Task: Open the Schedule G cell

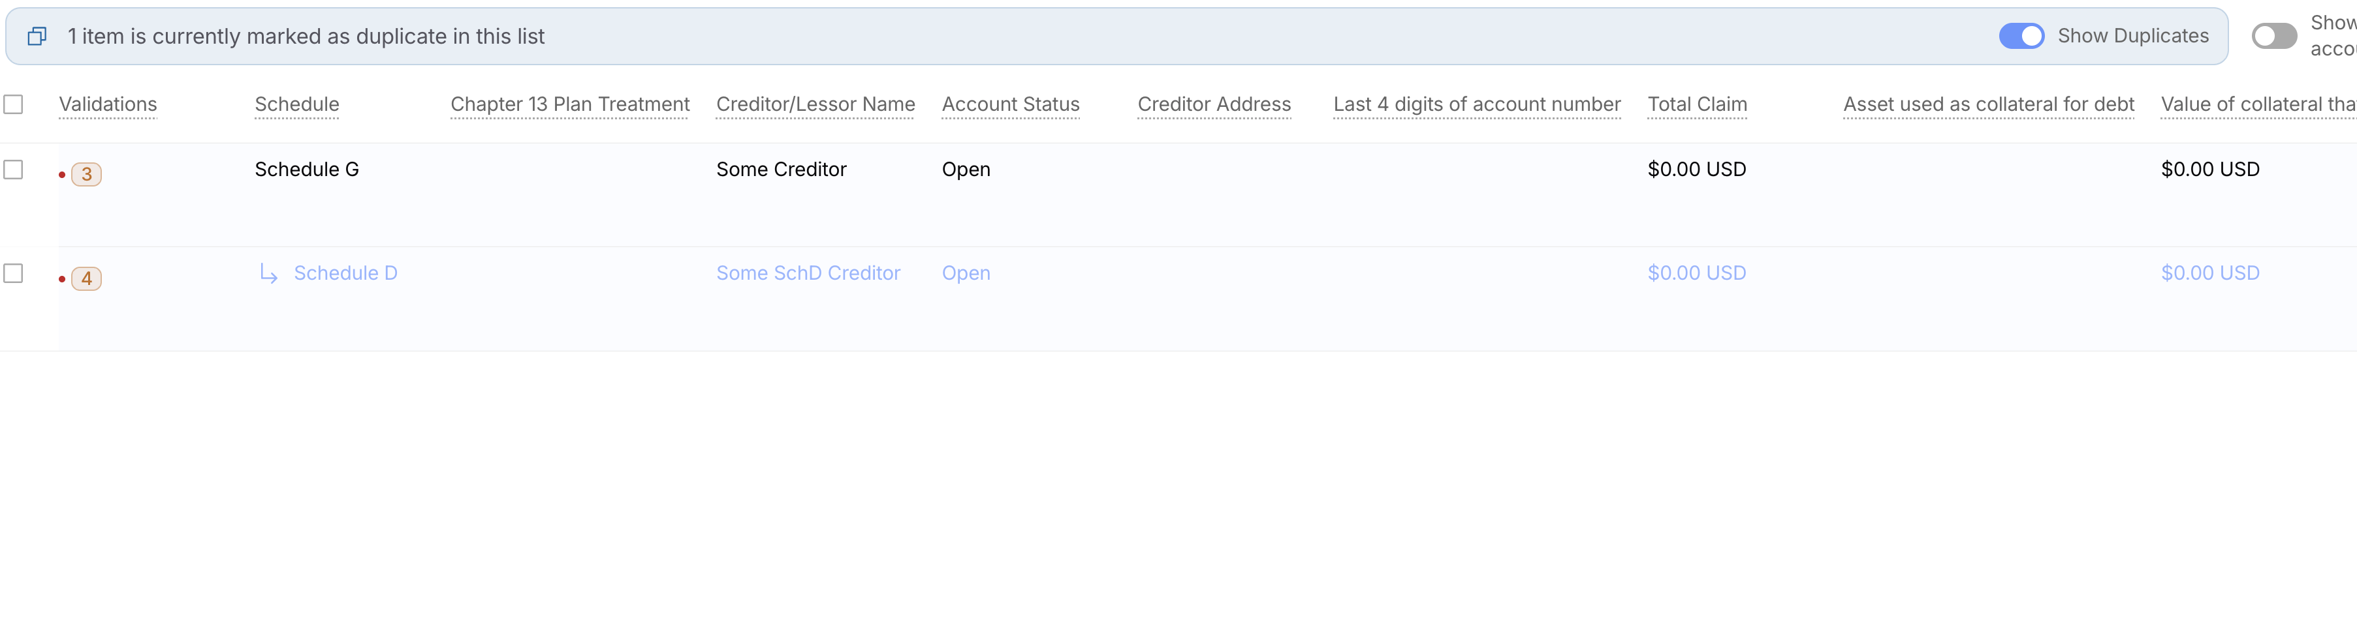Action: [306, 169]
